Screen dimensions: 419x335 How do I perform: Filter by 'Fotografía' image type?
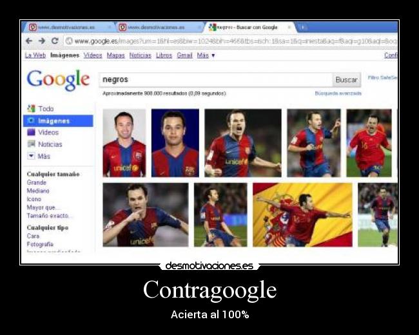[x=40, y=244]
